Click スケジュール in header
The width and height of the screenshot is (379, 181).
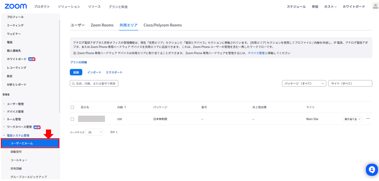pos(296,7)
